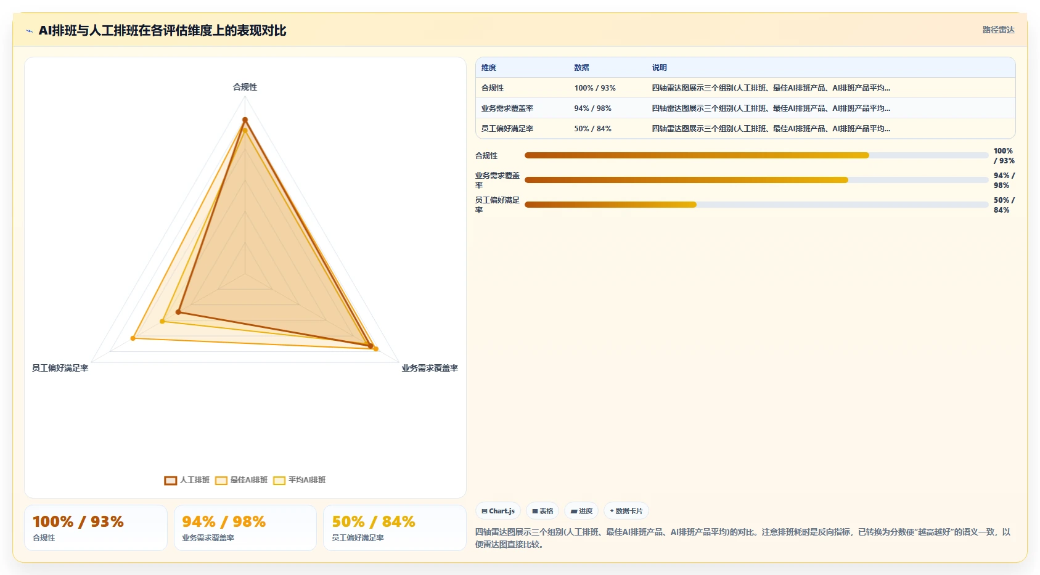
Task: Toggle the 最佳AI排班 legend item
Action: pos(242,480)
